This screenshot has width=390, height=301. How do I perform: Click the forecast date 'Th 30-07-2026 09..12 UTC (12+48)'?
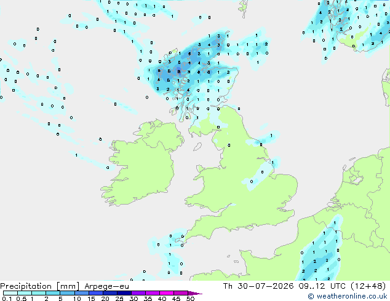304,286
